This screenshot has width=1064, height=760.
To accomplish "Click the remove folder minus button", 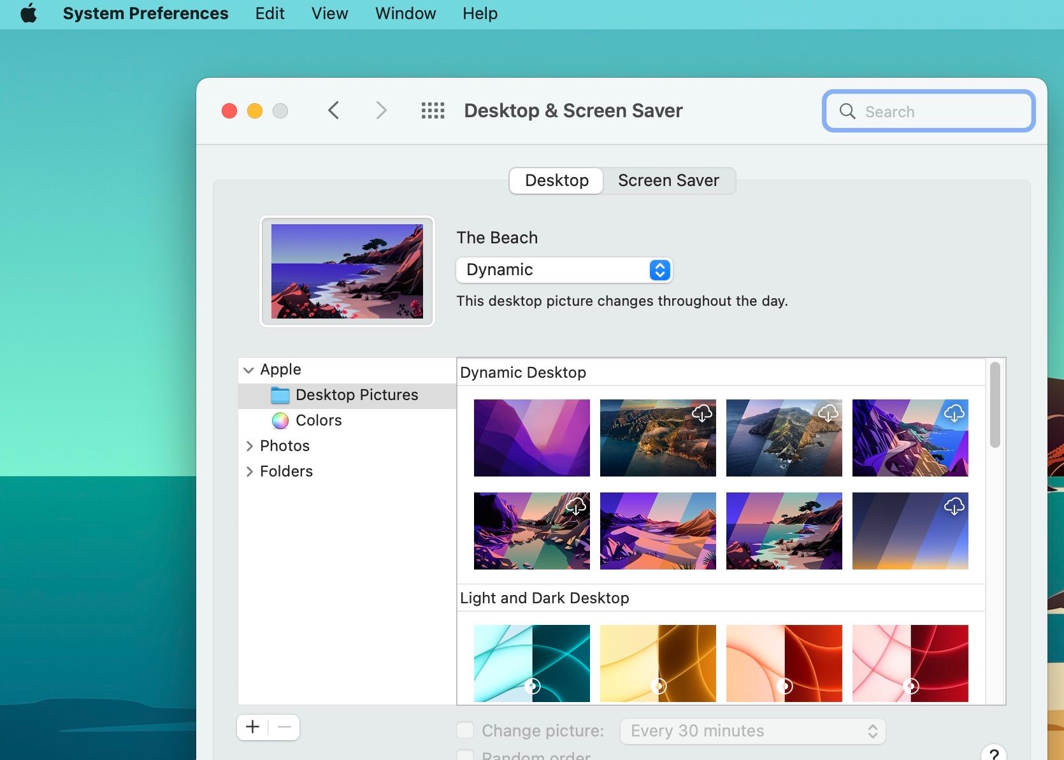I will pos(284,727).
